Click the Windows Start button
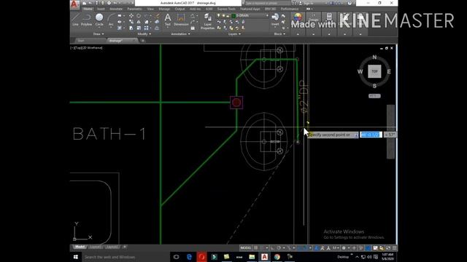 click(x=76, y=257)
